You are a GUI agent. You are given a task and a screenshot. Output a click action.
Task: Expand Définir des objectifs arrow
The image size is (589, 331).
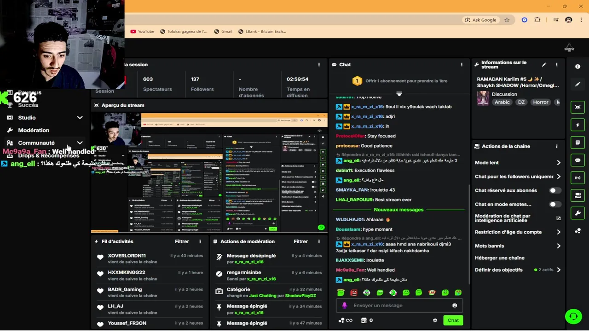(559, 270)
